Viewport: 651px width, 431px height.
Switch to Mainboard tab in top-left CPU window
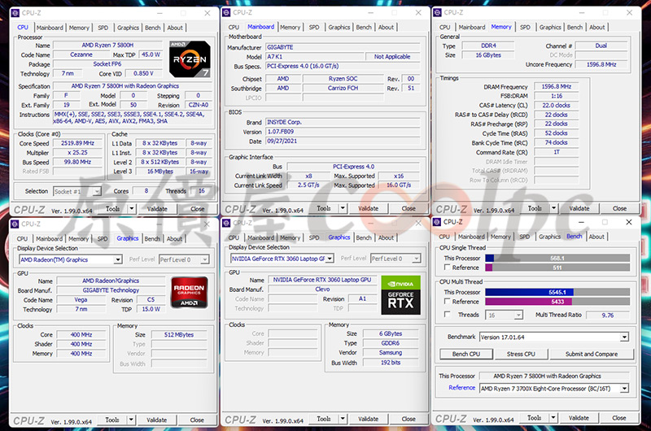50,28
